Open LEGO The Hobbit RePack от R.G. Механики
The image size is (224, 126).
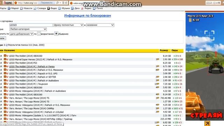[36, 70]
